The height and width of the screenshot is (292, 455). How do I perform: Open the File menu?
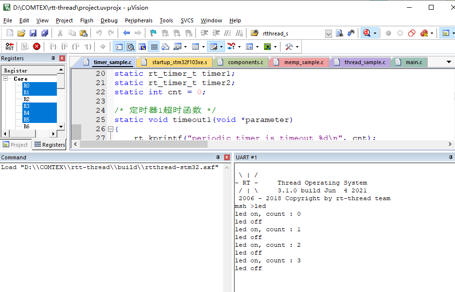[x=8, y=20]
